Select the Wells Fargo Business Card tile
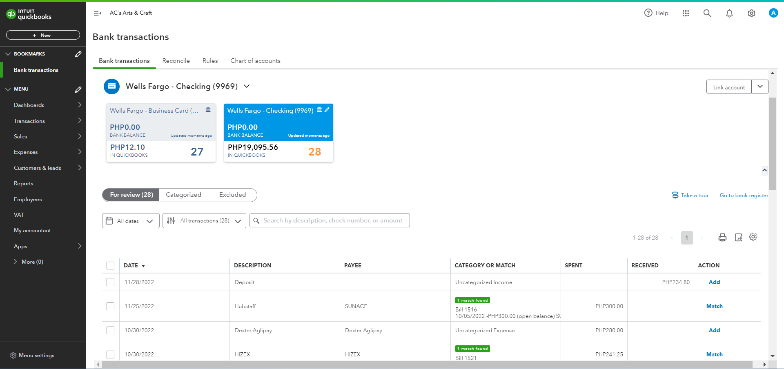Viewport: 784px width, 369px height. click(161, 133)
